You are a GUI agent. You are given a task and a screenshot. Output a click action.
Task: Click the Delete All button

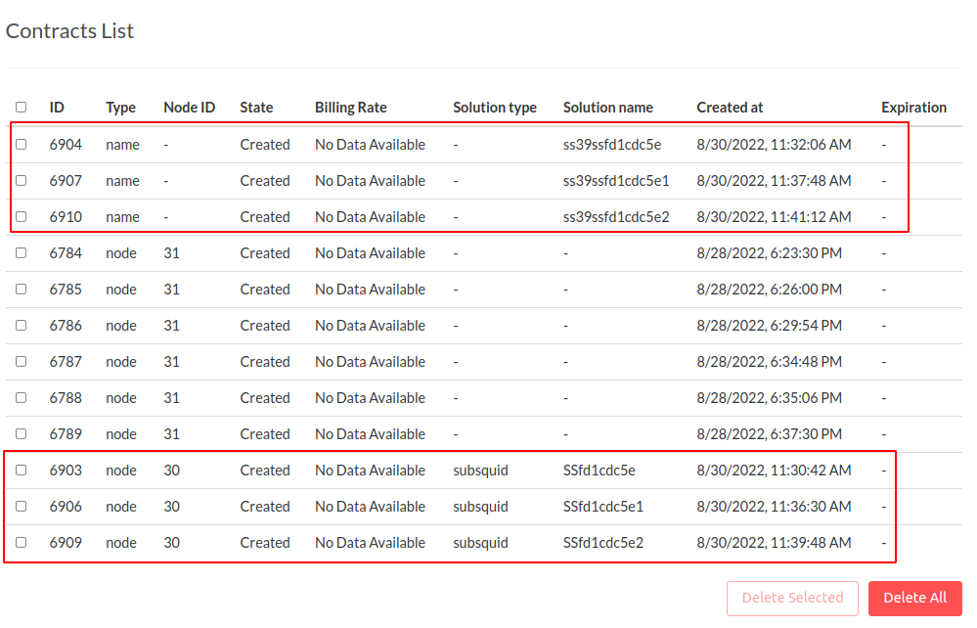tap(914, 598)
